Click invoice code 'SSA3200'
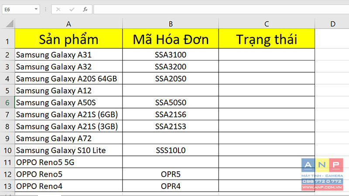Viewport: 349px width, 196px height. (x=171, y=67)
